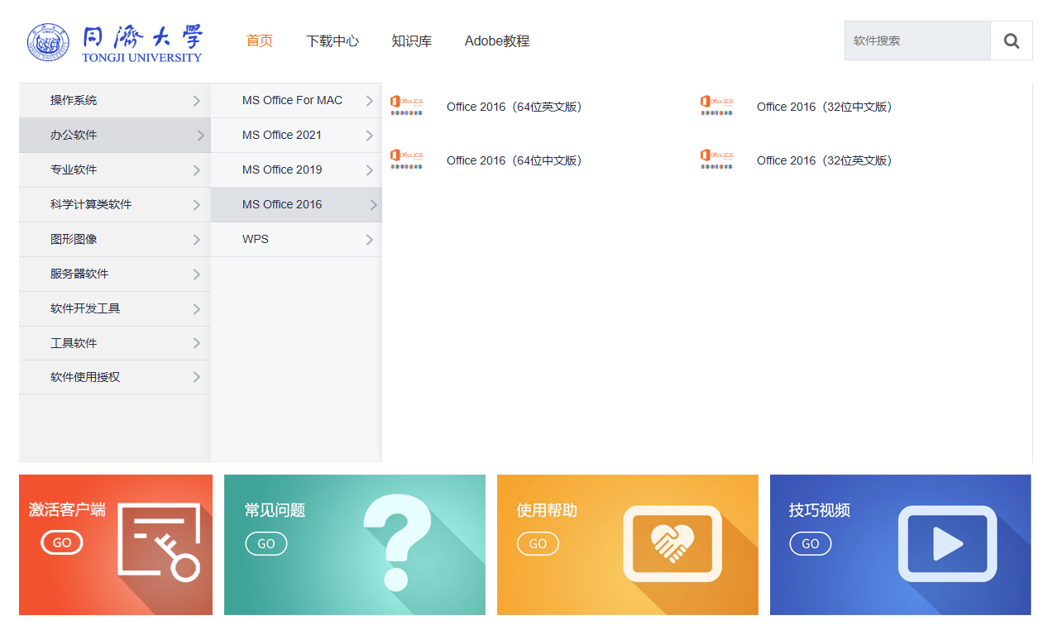Click the 软件搜索 search input field
Viewport: 1048px width, 630px height.
tap(916, 41)
